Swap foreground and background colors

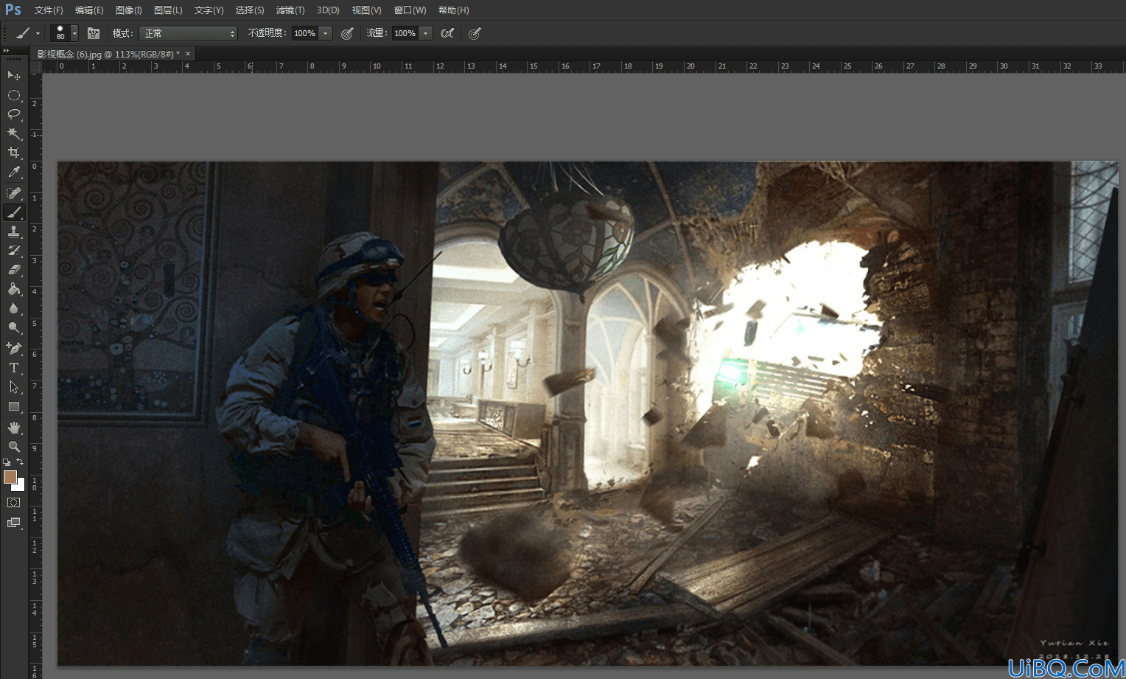(21, 462)
